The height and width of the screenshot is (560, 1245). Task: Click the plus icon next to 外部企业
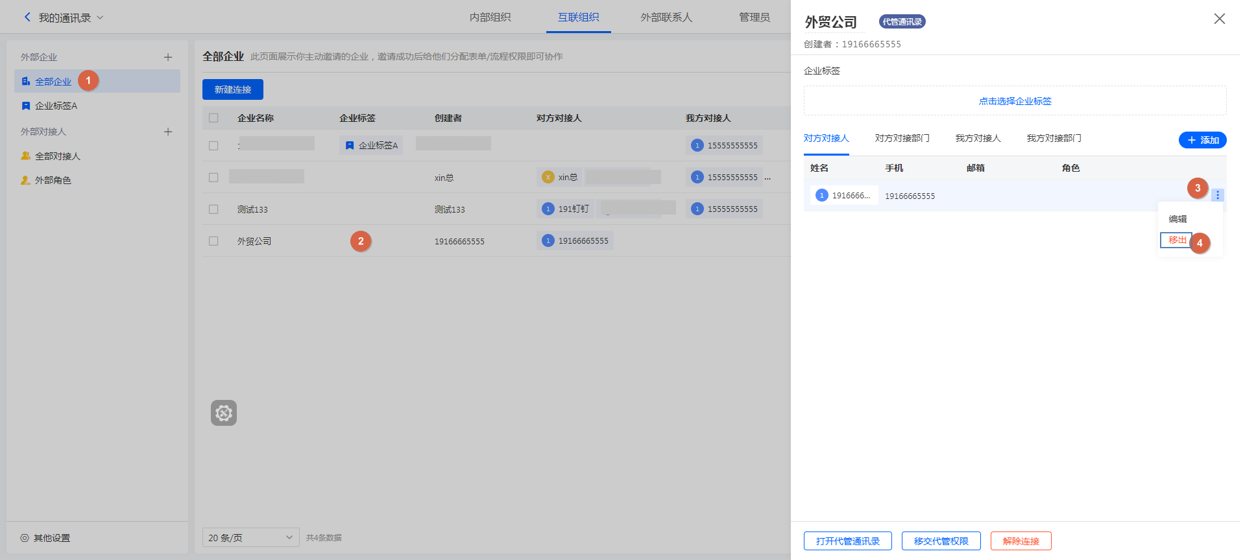[x=168, y=57]
